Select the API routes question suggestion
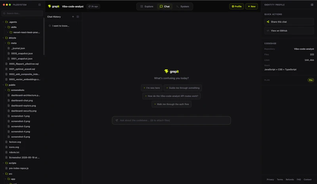 pyautogui.click(x=172, y=96)
